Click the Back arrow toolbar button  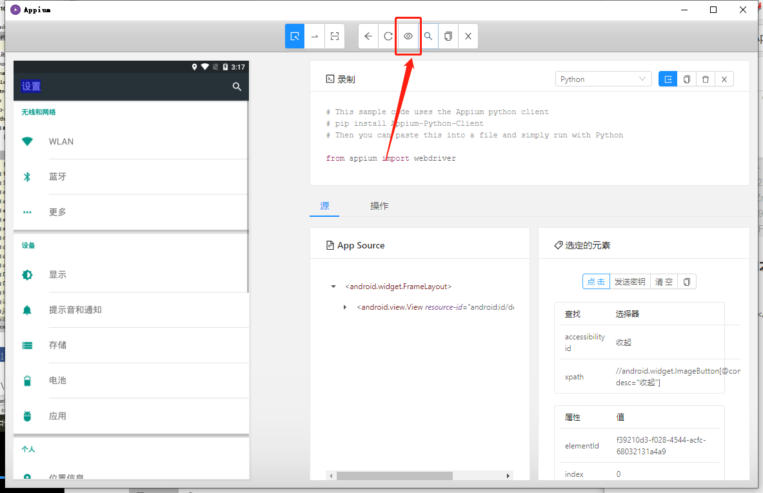(x=368, y=36)
